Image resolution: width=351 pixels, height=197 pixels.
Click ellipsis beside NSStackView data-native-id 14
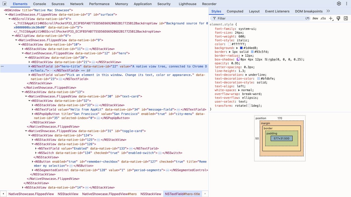[87, 188]
